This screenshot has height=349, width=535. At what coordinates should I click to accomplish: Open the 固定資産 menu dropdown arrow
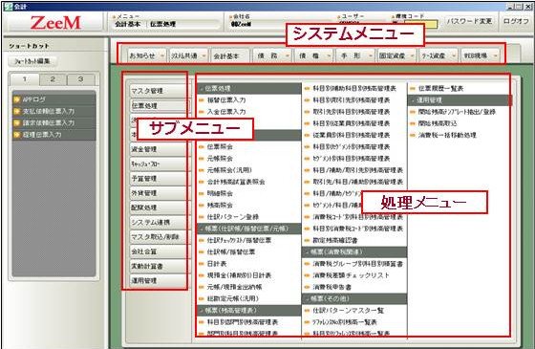(413, 55)
